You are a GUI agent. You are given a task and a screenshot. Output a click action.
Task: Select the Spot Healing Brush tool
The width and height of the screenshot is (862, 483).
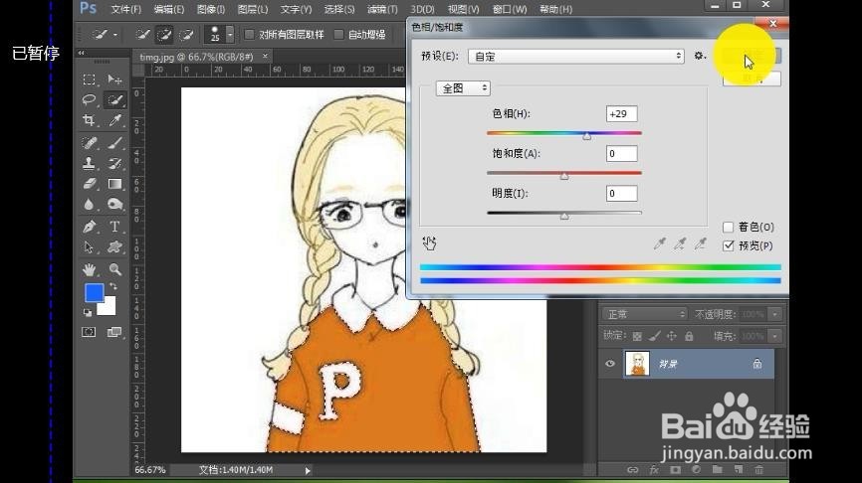pyautogui.click(x=89, y=143)
